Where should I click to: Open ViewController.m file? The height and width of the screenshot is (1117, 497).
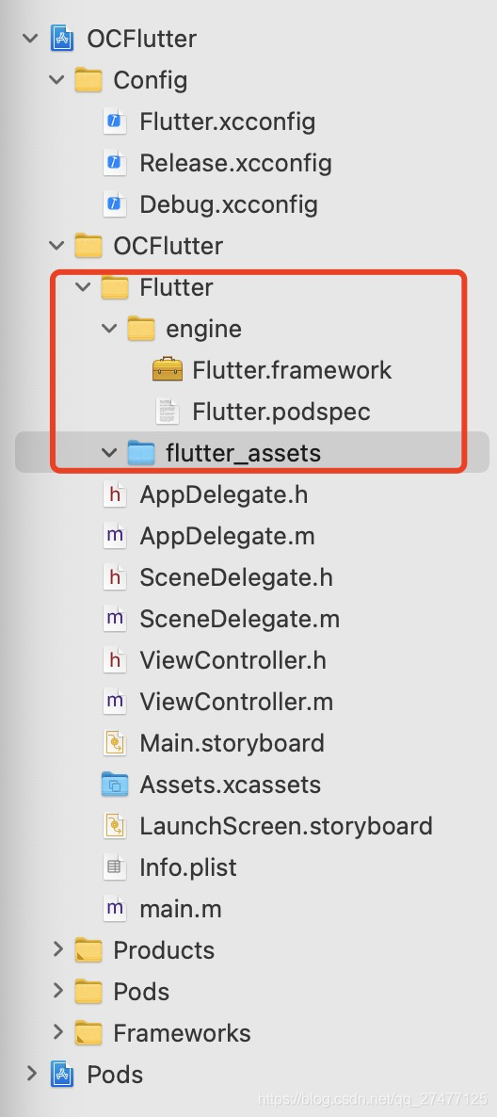pos(236,702)
